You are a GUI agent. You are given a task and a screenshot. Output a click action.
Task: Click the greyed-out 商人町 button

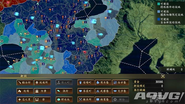point(64,82)
